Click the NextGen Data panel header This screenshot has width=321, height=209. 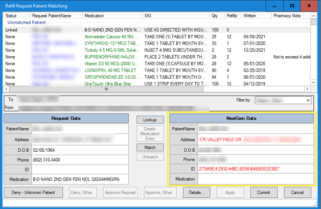(x=242, y=119)
